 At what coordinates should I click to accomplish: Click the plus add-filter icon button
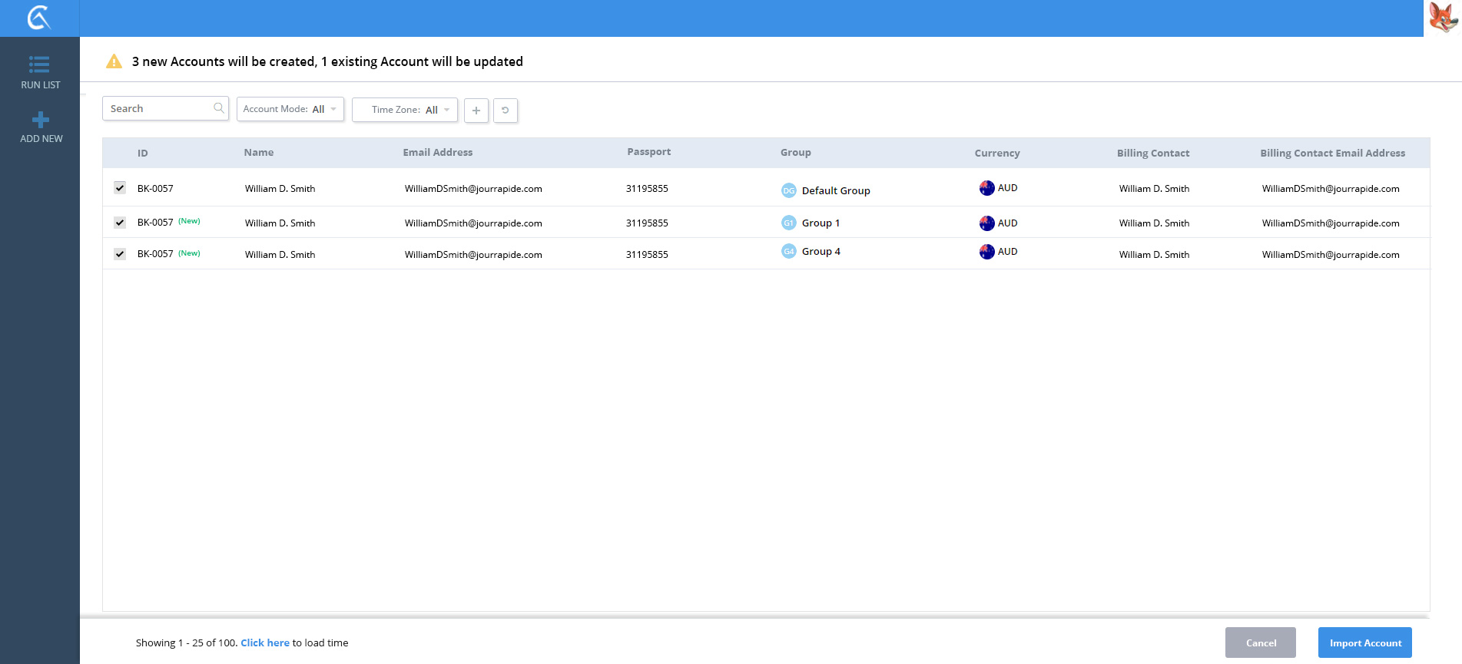pyautogui.click(x=476, y=111)
